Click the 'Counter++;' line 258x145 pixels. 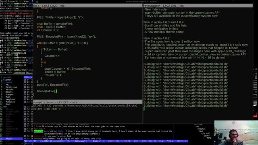[52, 56]
